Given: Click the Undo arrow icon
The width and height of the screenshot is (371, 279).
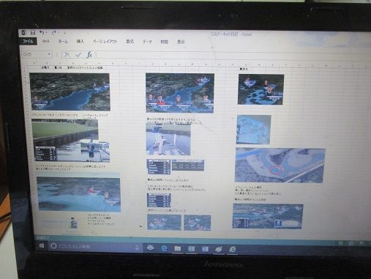Looking at the screenshot, I should pos(42,32).
